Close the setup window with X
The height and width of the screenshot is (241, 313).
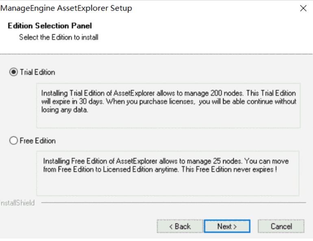click(x=303, y=8)
